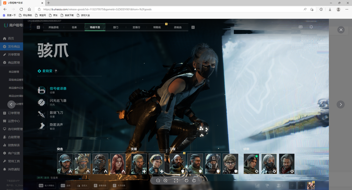Reload the browser page
Screen dimensions: 352x190
point(21,9)
